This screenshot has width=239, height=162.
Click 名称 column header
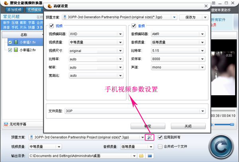pos(24,35)
